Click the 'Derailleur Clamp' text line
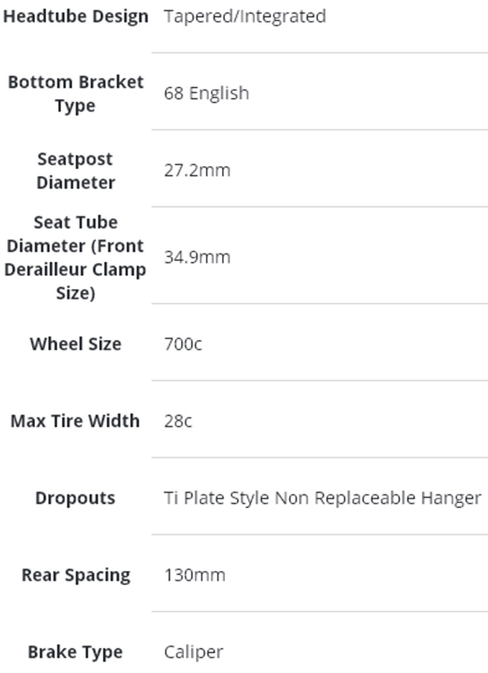The height and width of the screenshot is (673, 488). (x=75, y=269)
